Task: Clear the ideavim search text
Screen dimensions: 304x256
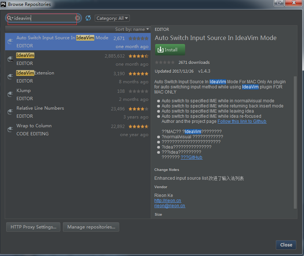Action: (78, 18)
